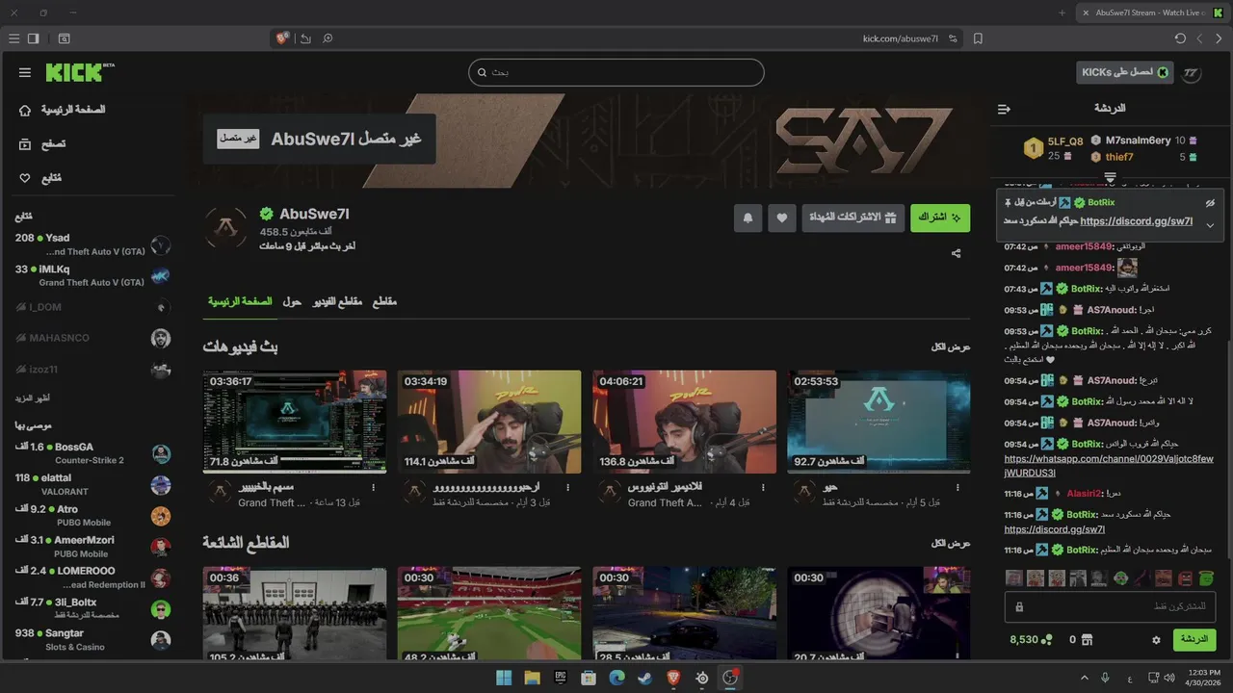Click the get KICKs button
Screen dimensions: 1233x693
[1124, 72]
